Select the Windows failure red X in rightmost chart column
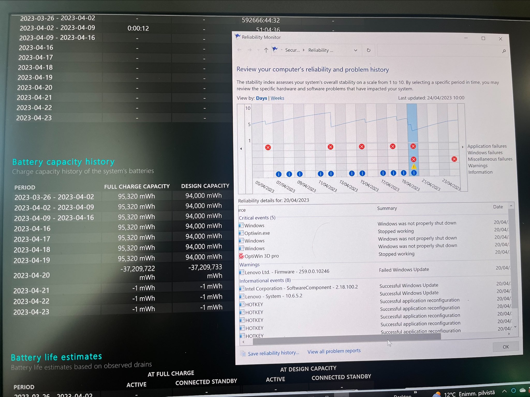Image resolution: width=530 pixels, height=397 pixels. pyautogui.click(x=454, y=159)
